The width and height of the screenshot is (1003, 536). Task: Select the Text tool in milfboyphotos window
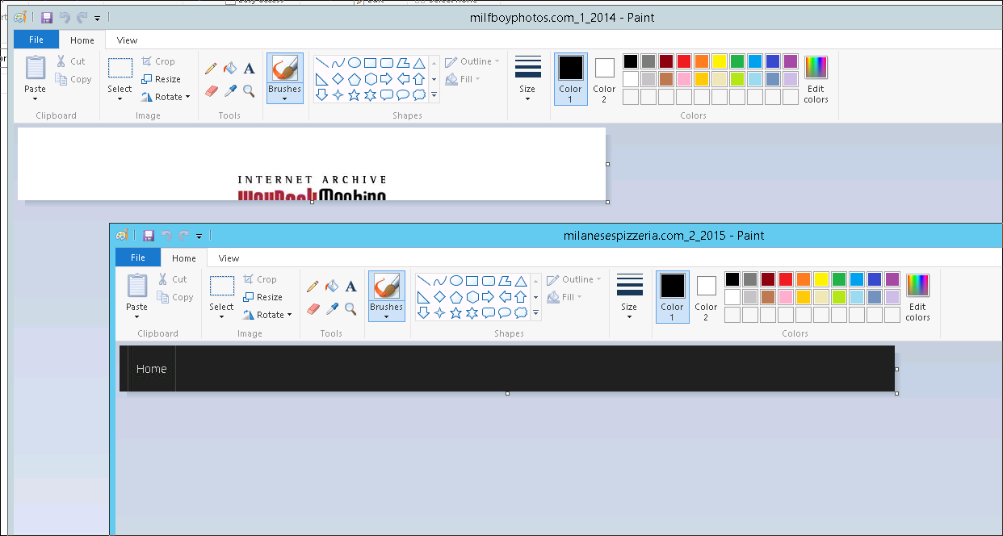point(249,69)
